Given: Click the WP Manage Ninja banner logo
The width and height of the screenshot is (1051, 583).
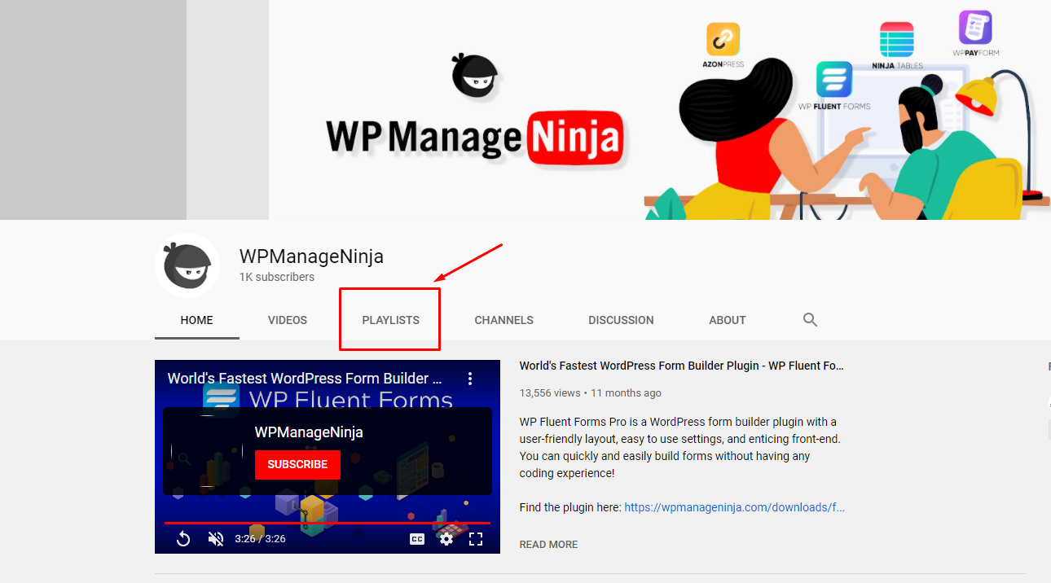Looking at the screenshot, I should click(475, 138).
